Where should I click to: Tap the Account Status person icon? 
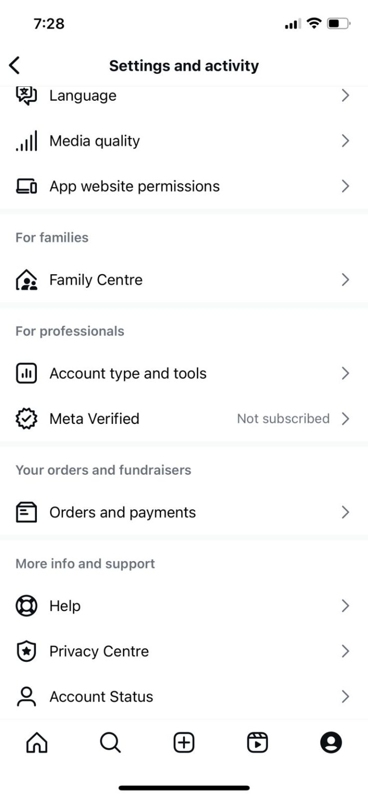coord(26,697)
